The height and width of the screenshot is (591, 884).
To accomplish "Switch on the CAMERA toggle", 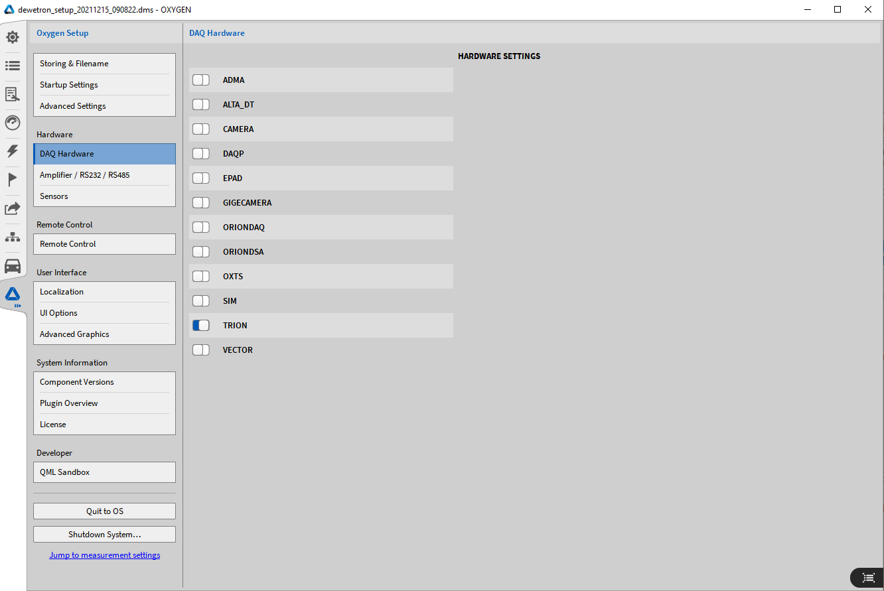I will 201,129.
